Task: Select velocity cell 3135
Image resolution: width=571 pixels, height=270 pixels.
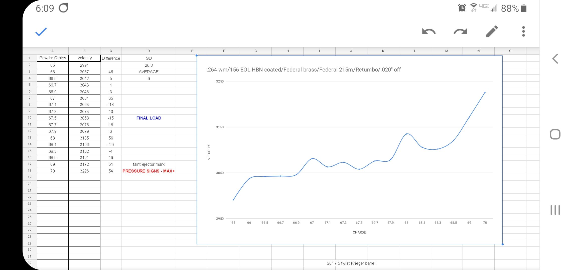Action: point(84,138)
